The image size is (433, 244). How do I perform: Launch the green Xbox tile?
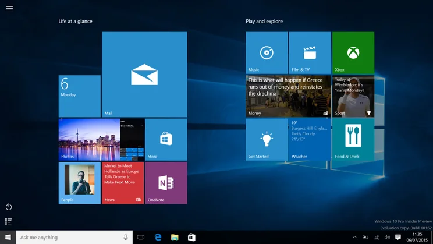point(353,53)
